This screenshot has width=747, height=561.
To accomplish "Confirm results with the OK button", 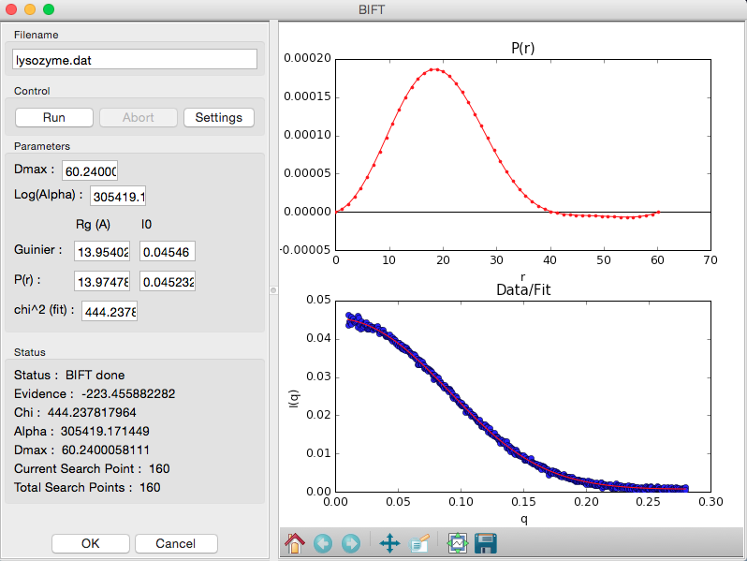I will pos(91,544).
